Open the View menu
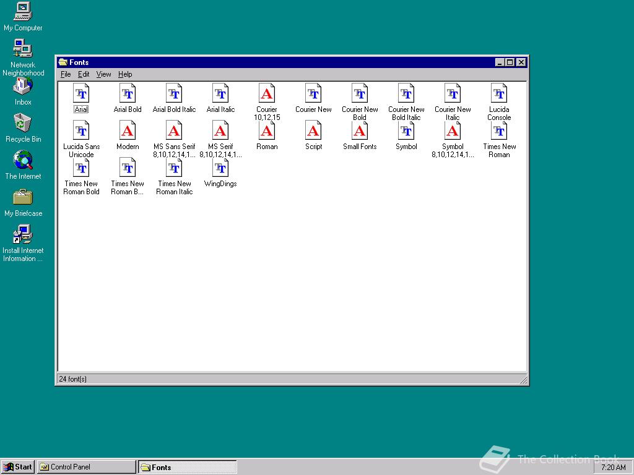 [103, 74]
